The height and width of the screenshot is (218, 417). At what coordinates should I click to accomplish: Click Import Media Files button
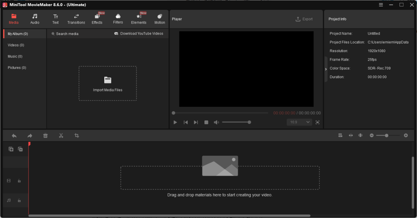point(108,83)
